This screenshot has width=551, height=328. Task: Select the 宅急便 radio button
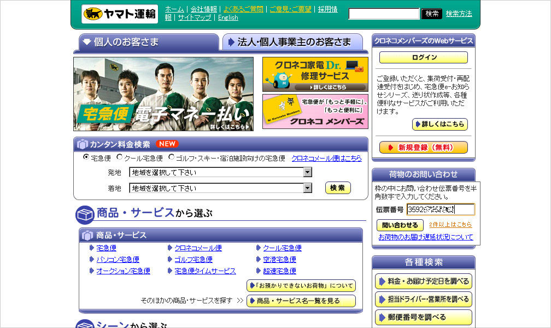click(86, 157)
